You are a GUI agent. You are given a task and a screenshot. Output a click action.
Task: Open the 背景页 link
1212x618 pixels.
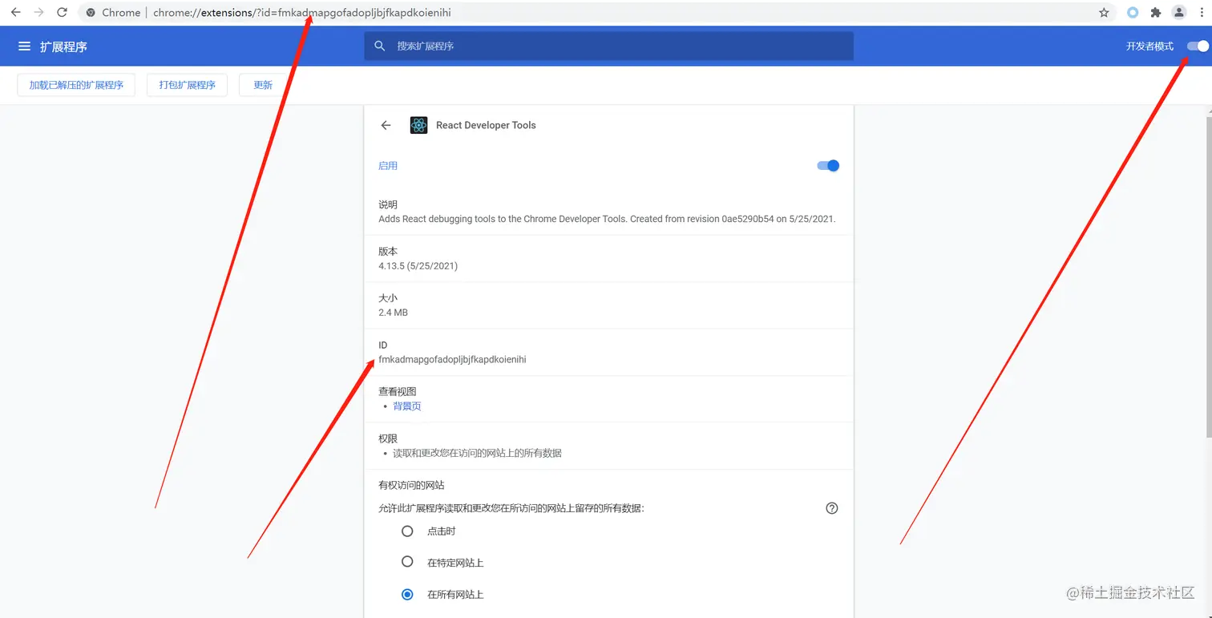click(x=407, y=406)
